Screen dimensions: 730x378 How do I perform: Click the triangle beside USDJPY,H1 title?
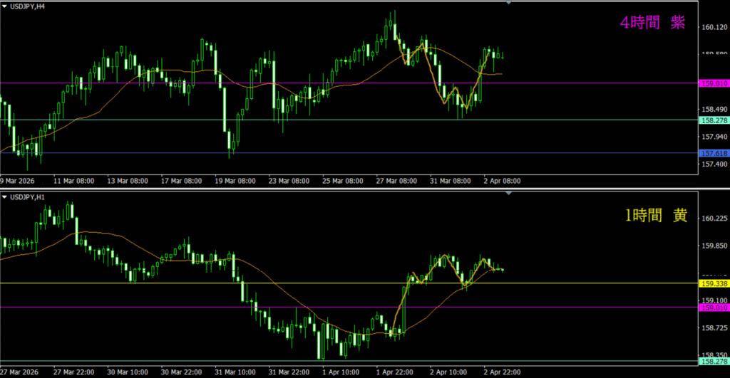click(5, 196)
